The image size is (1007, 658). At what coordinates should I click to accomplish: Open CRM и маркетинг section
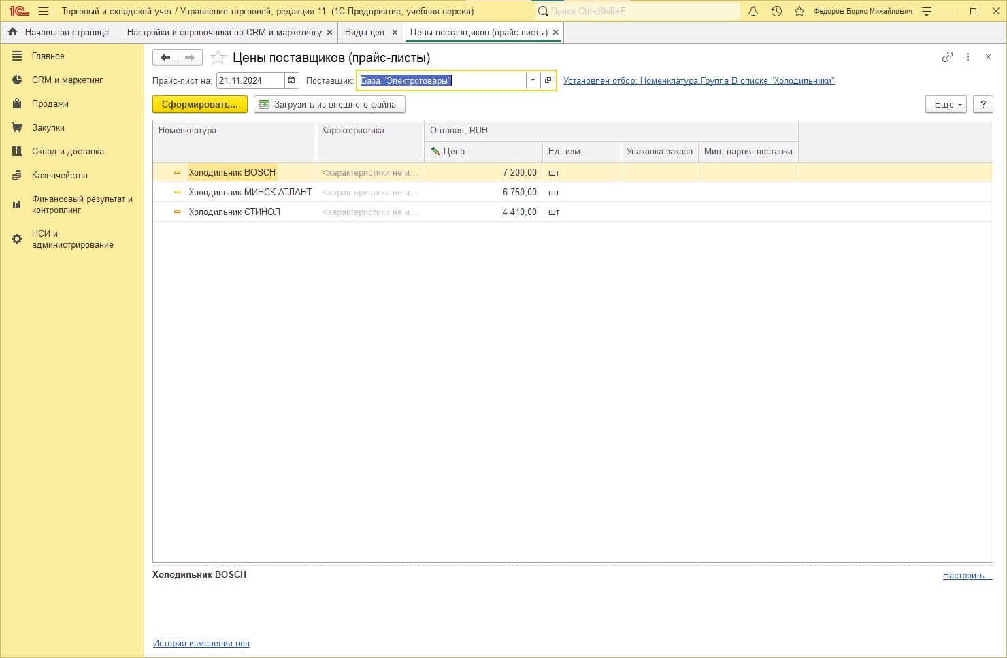point(72,80)
